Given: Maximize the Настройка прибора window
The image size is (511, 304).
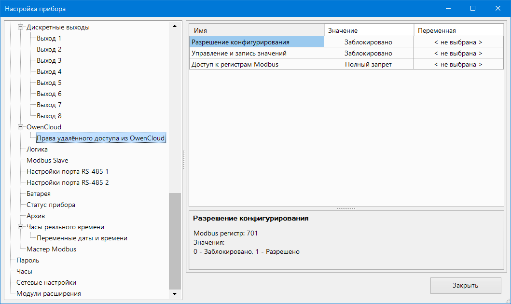Looking at the screenshot, I should [473, 9].
